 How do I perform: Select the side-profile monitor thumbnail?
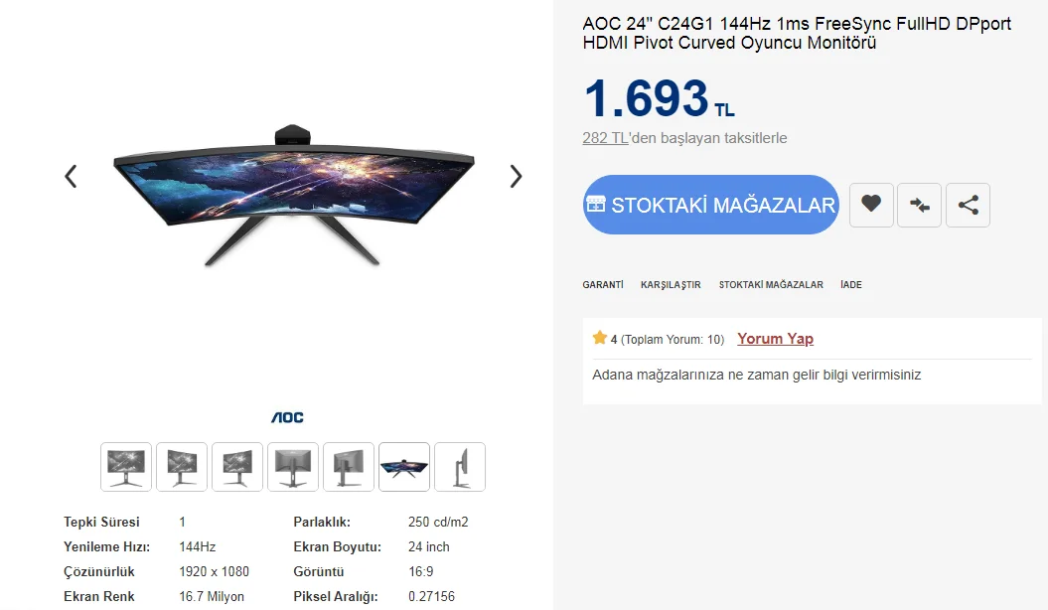(x=460, y=467)
